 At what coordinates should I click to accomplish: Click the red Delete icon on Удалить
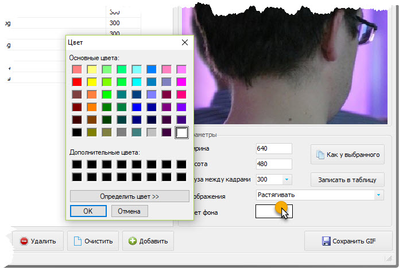point(24,241)
